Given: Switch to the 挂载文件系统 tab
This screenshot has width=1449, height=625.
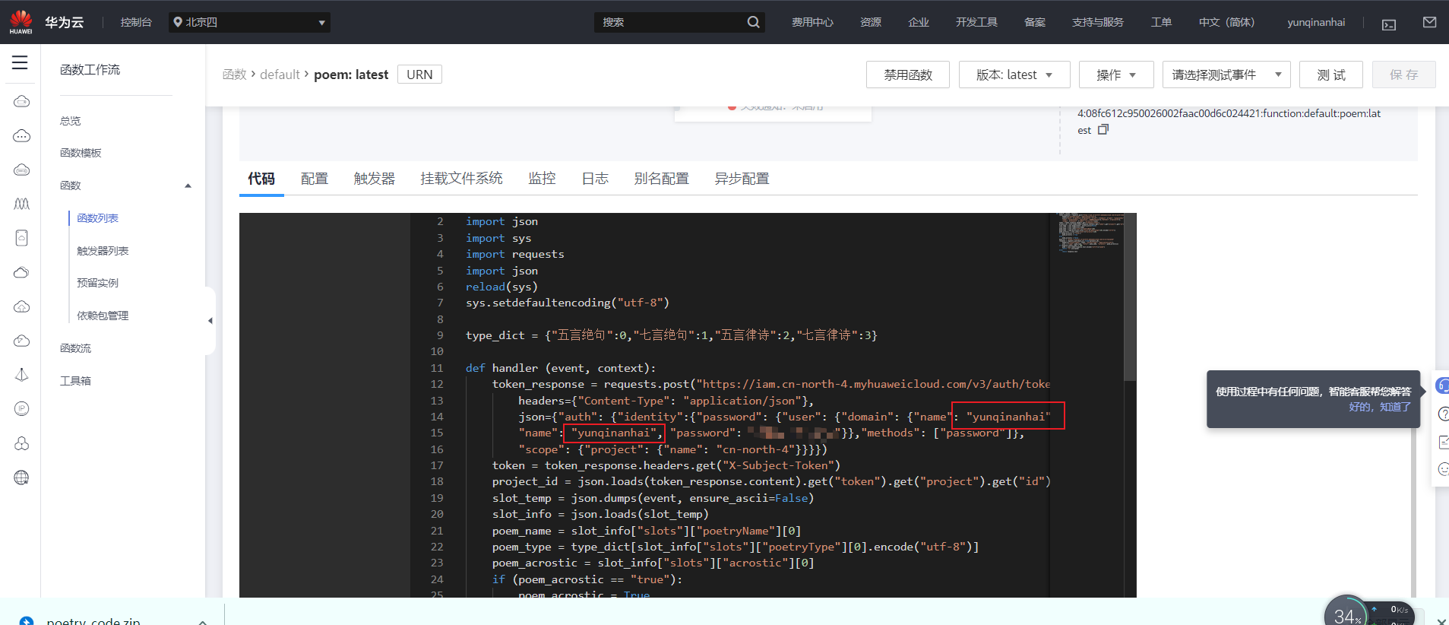Looking at the screenshot, I should coord(462,179).
